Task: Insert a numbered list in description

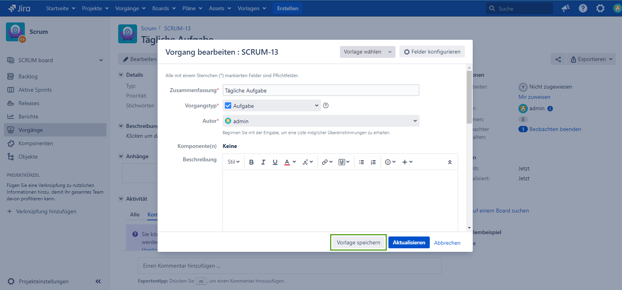Action: click(373, 162)
